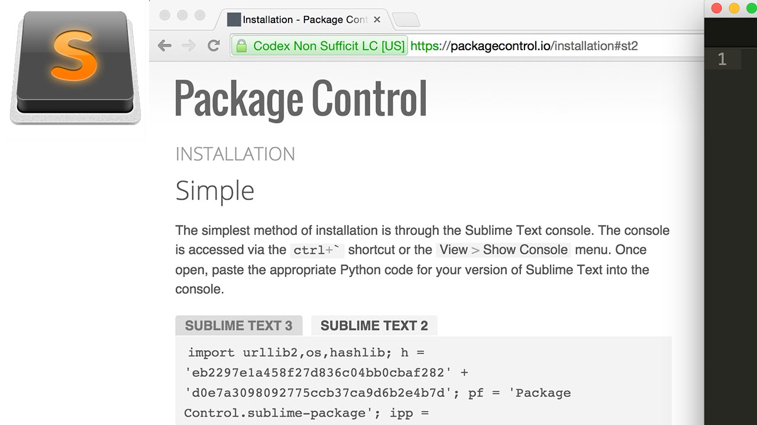The height and width of the screenshot is (425, 757).
Task: Click the browser back arrow
Action: (x=164, y=45)
